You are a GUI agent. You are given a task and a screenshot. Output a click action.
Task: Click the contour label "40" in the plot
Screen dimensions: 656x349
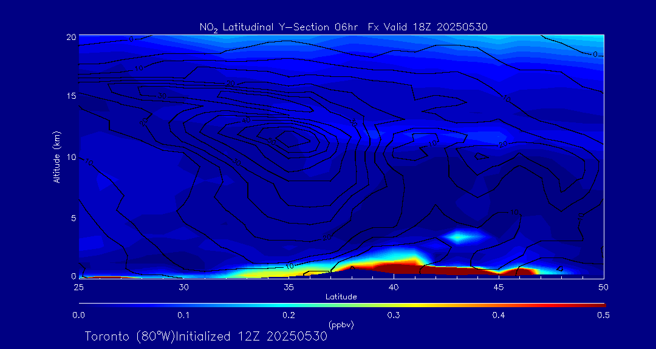point(246,121)
